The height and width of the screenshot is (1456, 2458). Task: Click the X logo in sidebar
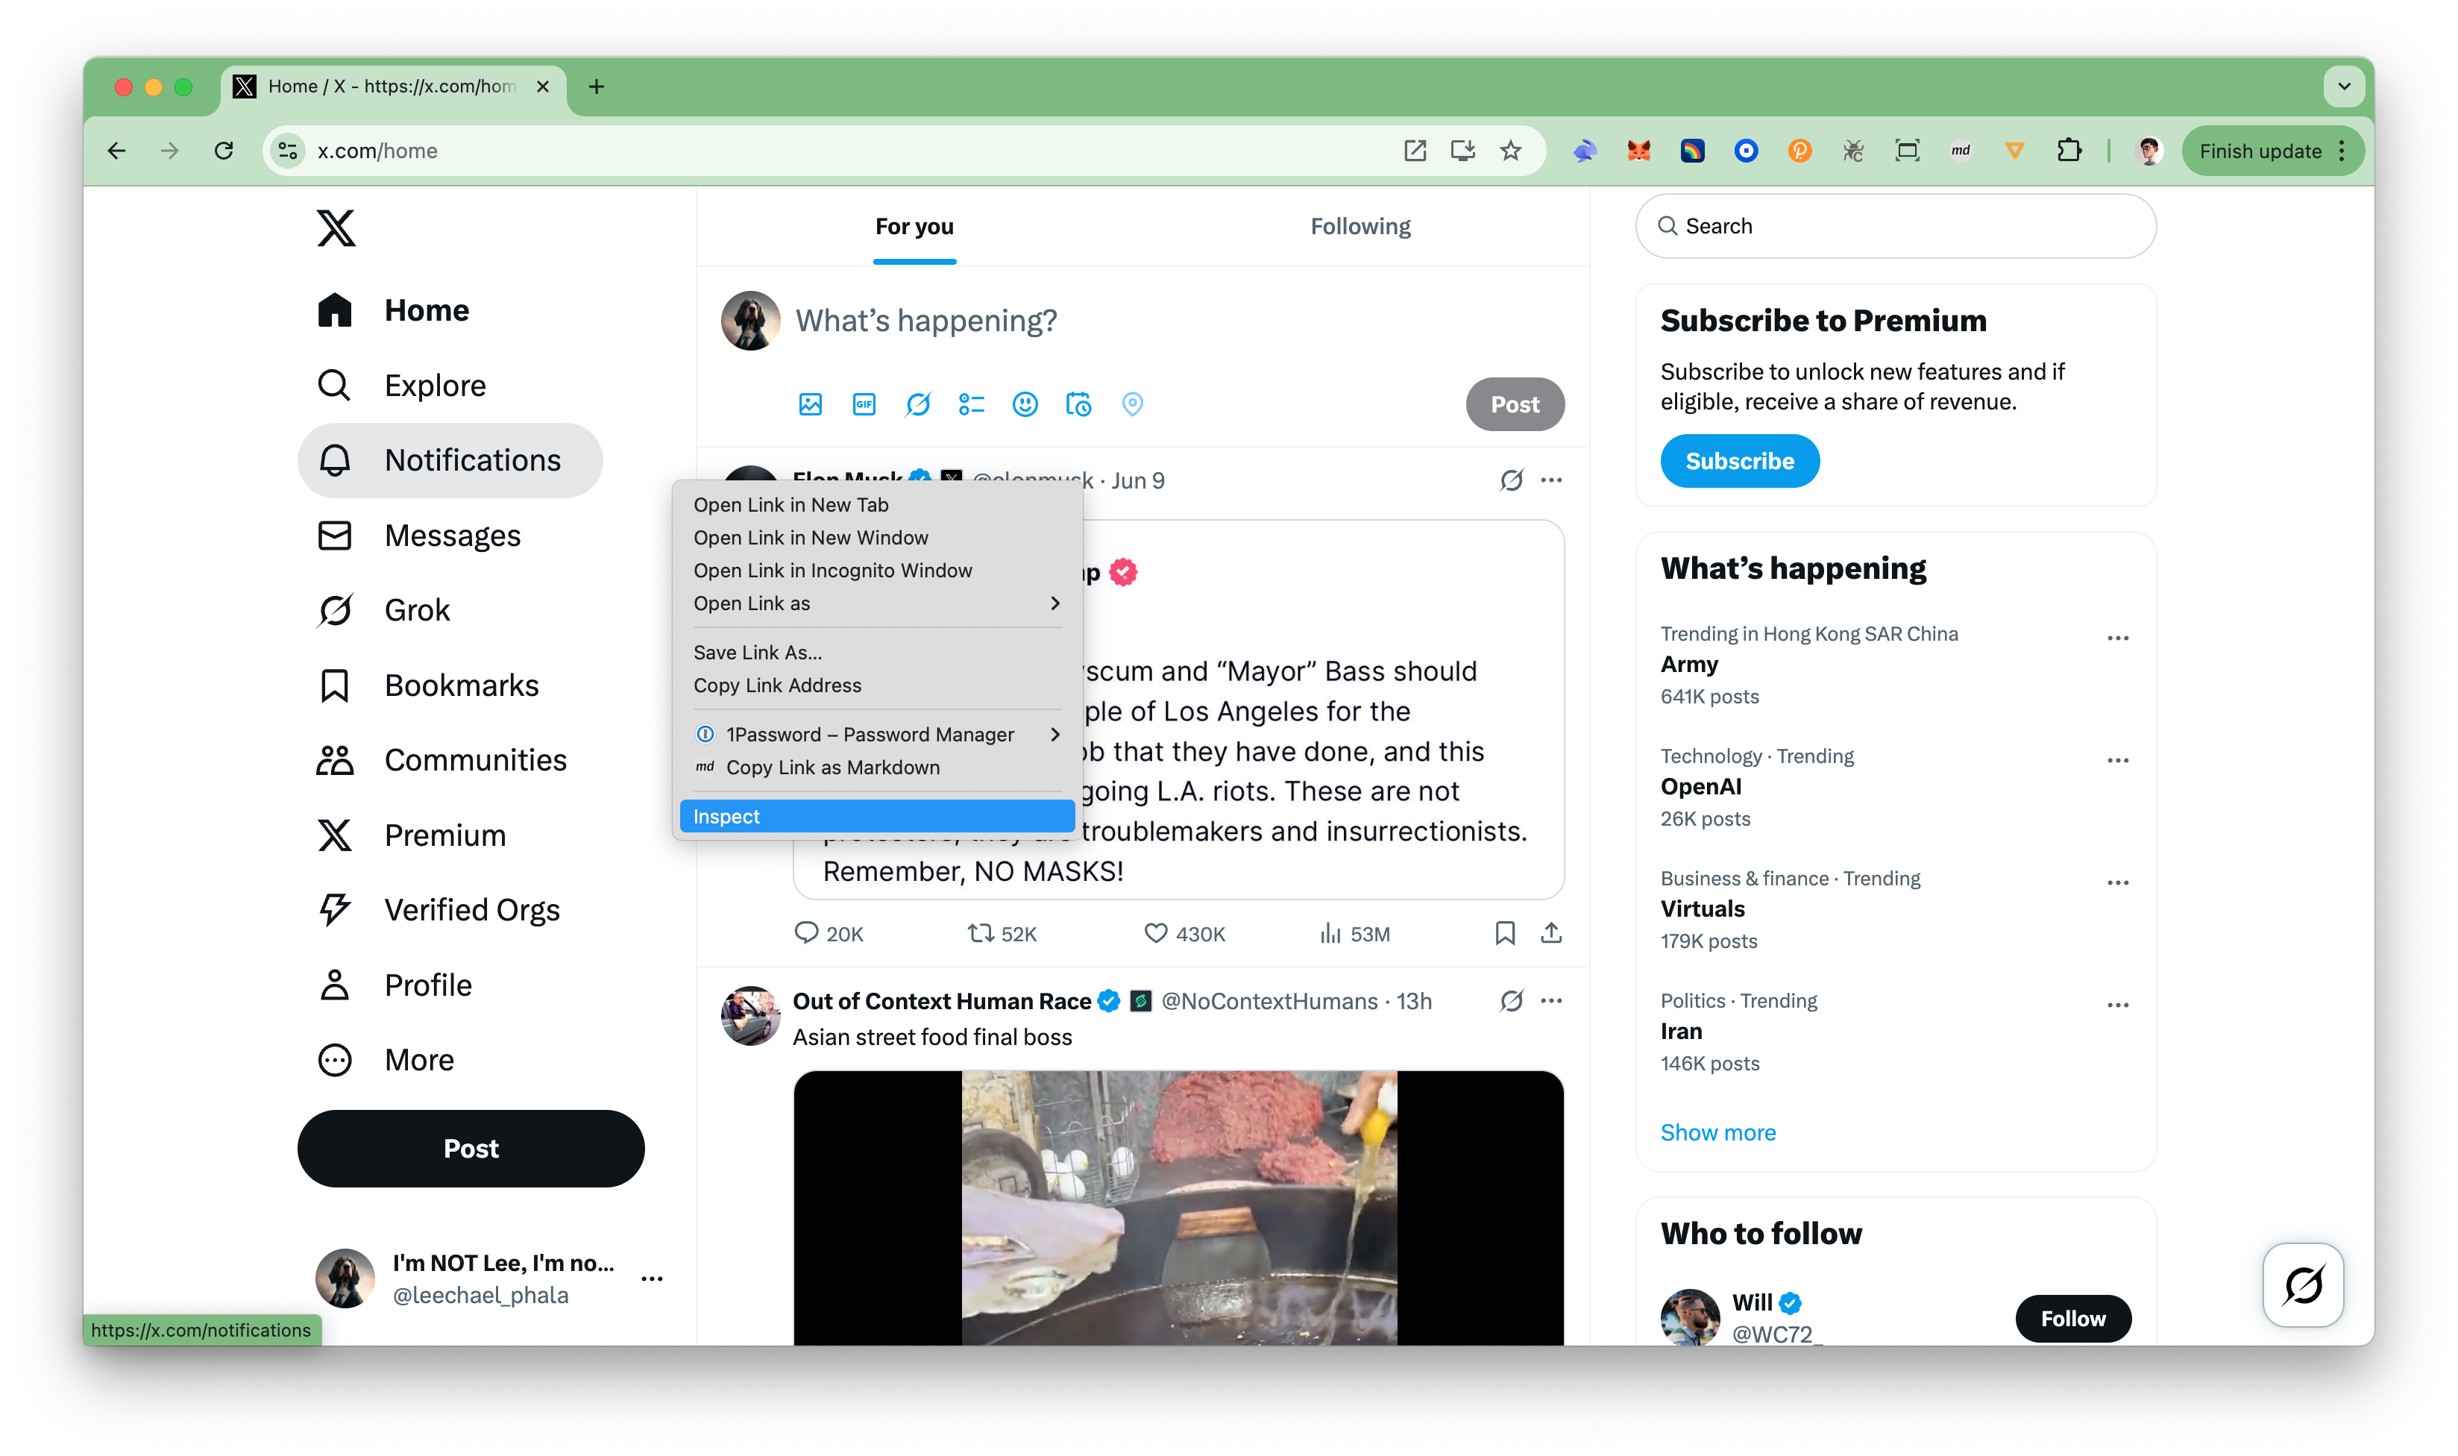336,228
